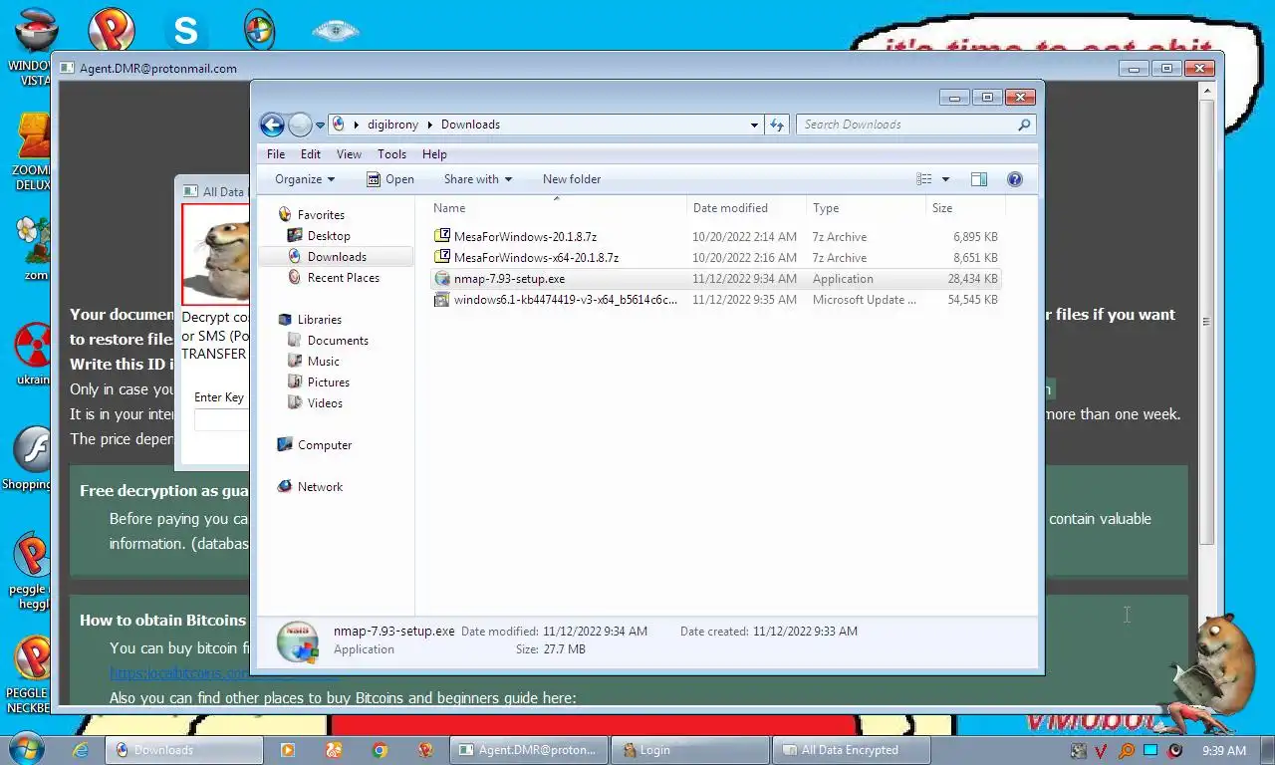Click the magnifier icon in Search Downloads
Image resolution: width=1275 pixels, height=765 pixels.
tap(1024, 125)
